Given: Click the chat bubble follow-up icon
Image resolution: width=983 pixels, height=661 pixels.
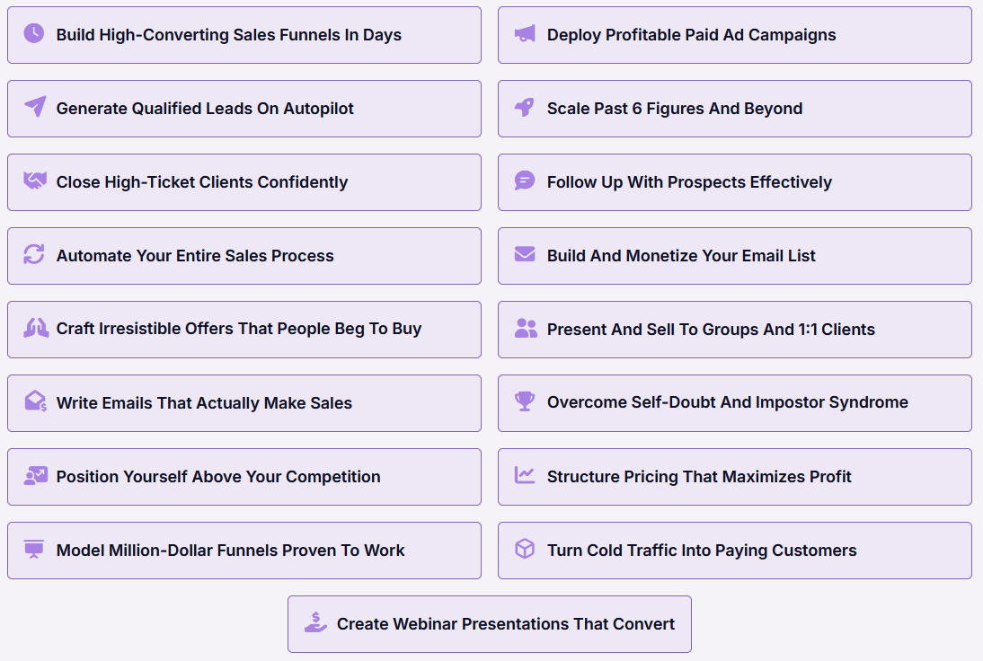Looking at the screenshot, I should click(525, 181).
